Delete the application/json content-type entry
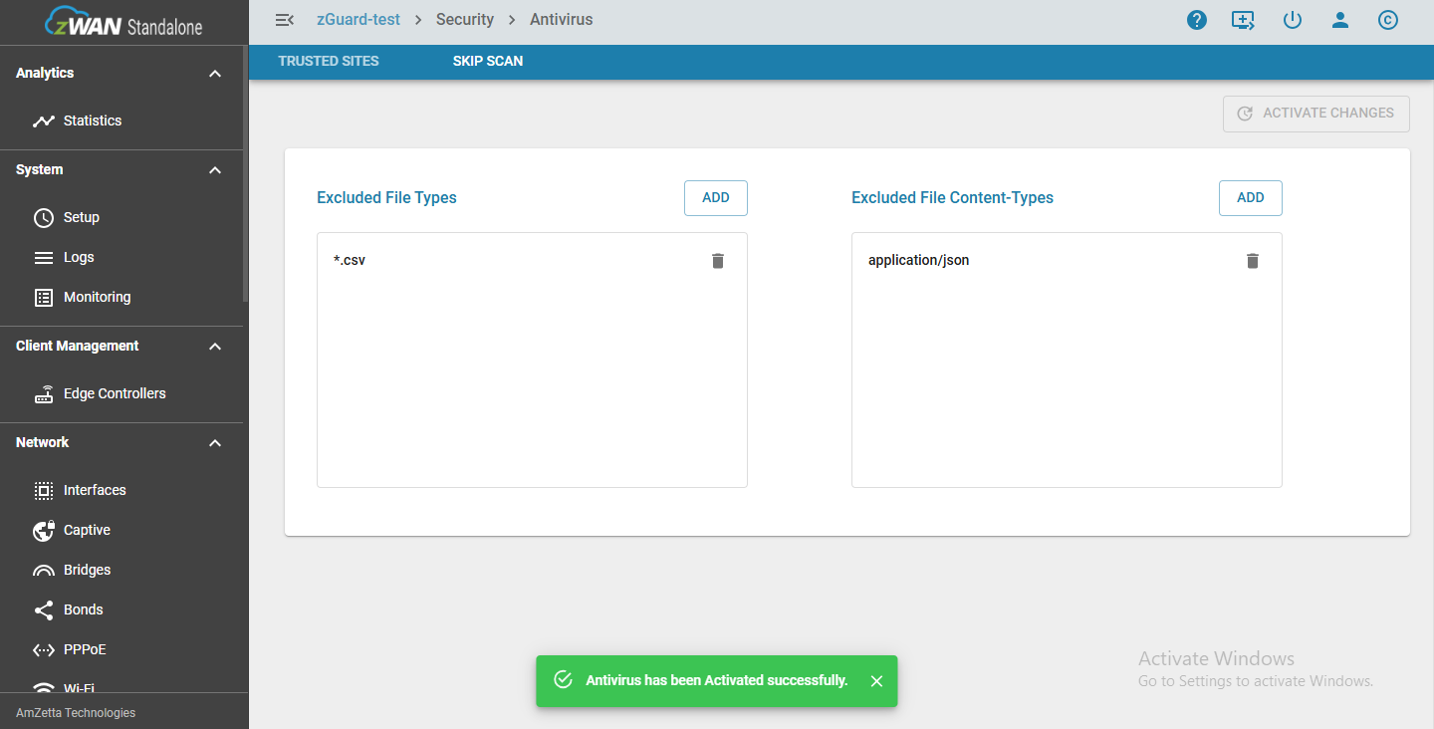The height and width of the screenshot is (729, 1434). [1253, 261]
